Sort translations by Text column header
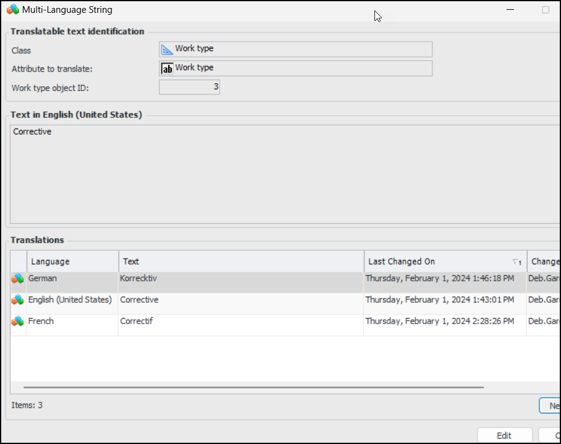The image size is (561, 444). click(x=242, y=262)
